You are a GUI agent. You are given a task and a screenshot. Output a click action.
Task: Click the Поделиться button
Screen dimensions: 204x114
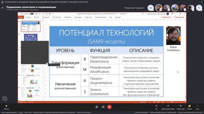point(166,17)
